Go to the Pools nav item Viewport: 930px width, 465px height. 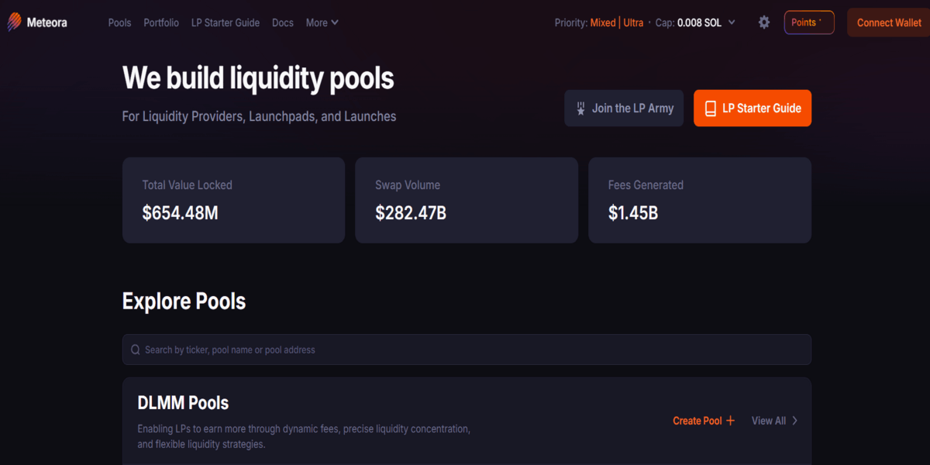119,22
